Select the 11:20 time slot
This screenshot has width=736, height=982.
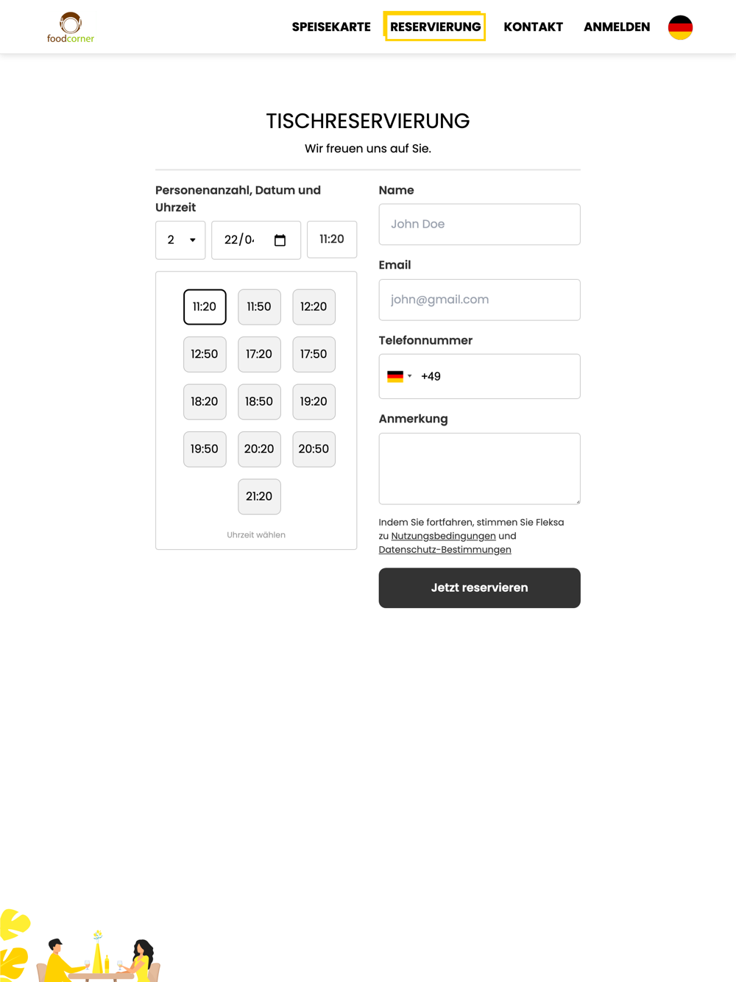[x=205, y=307]
